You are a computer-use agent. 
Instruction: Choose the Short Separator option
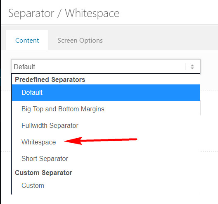(106, 158)
